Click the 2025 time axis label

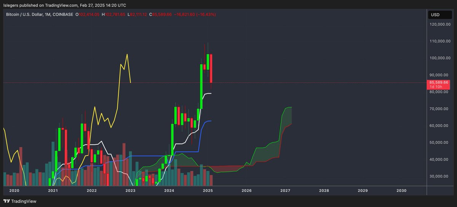pyautogui.click(x=208, y=190)
